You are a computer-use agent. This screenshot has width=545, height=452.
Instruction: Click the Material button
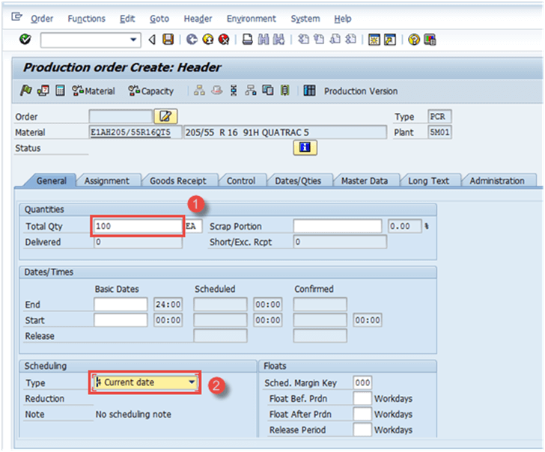(94, 91)
